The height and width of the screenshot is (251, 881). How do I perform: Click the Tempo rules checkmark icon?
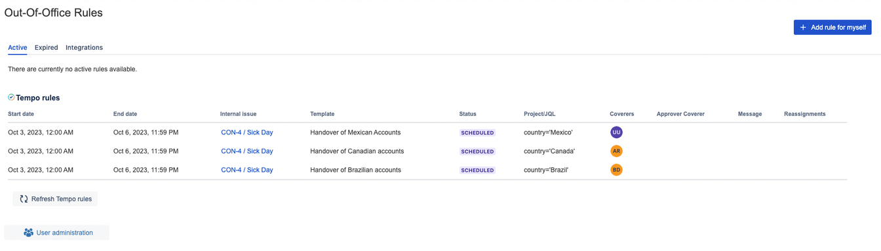pos(11,97)
